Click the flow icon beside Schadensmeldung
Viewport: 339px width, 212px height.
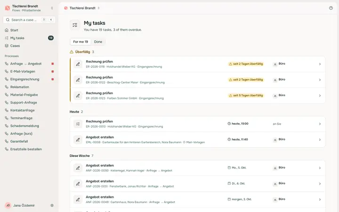tap(7, 126)
